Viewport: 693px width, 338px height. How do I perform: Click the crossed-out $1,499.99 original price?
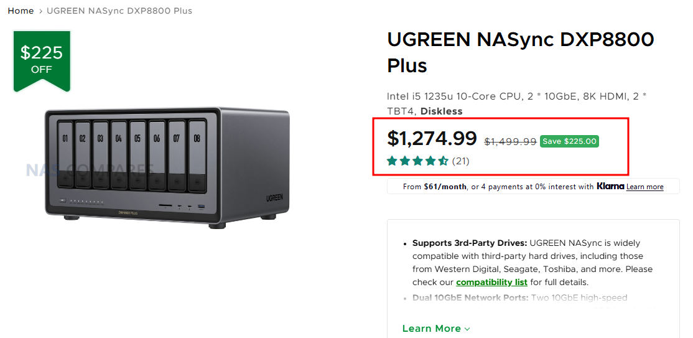point(510,141)
